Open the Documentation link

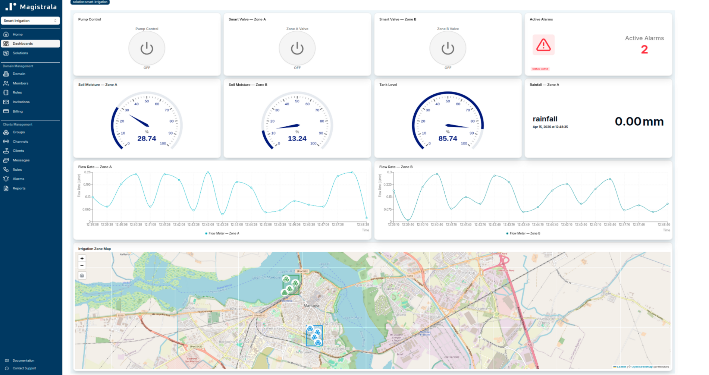coord(24,360)
